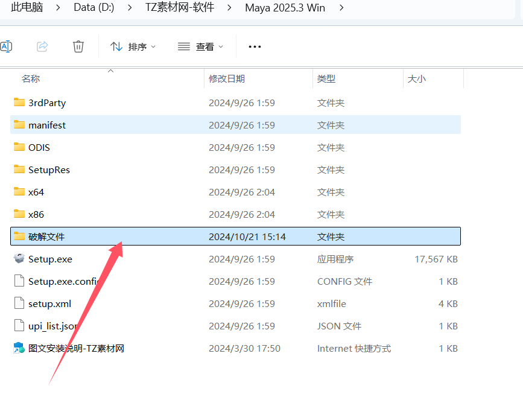The height and width of the screenshot is (409, 523).
Task: Expand chevron after TZ素材网-软件 breadcrumb
Action: coord(229,7)
